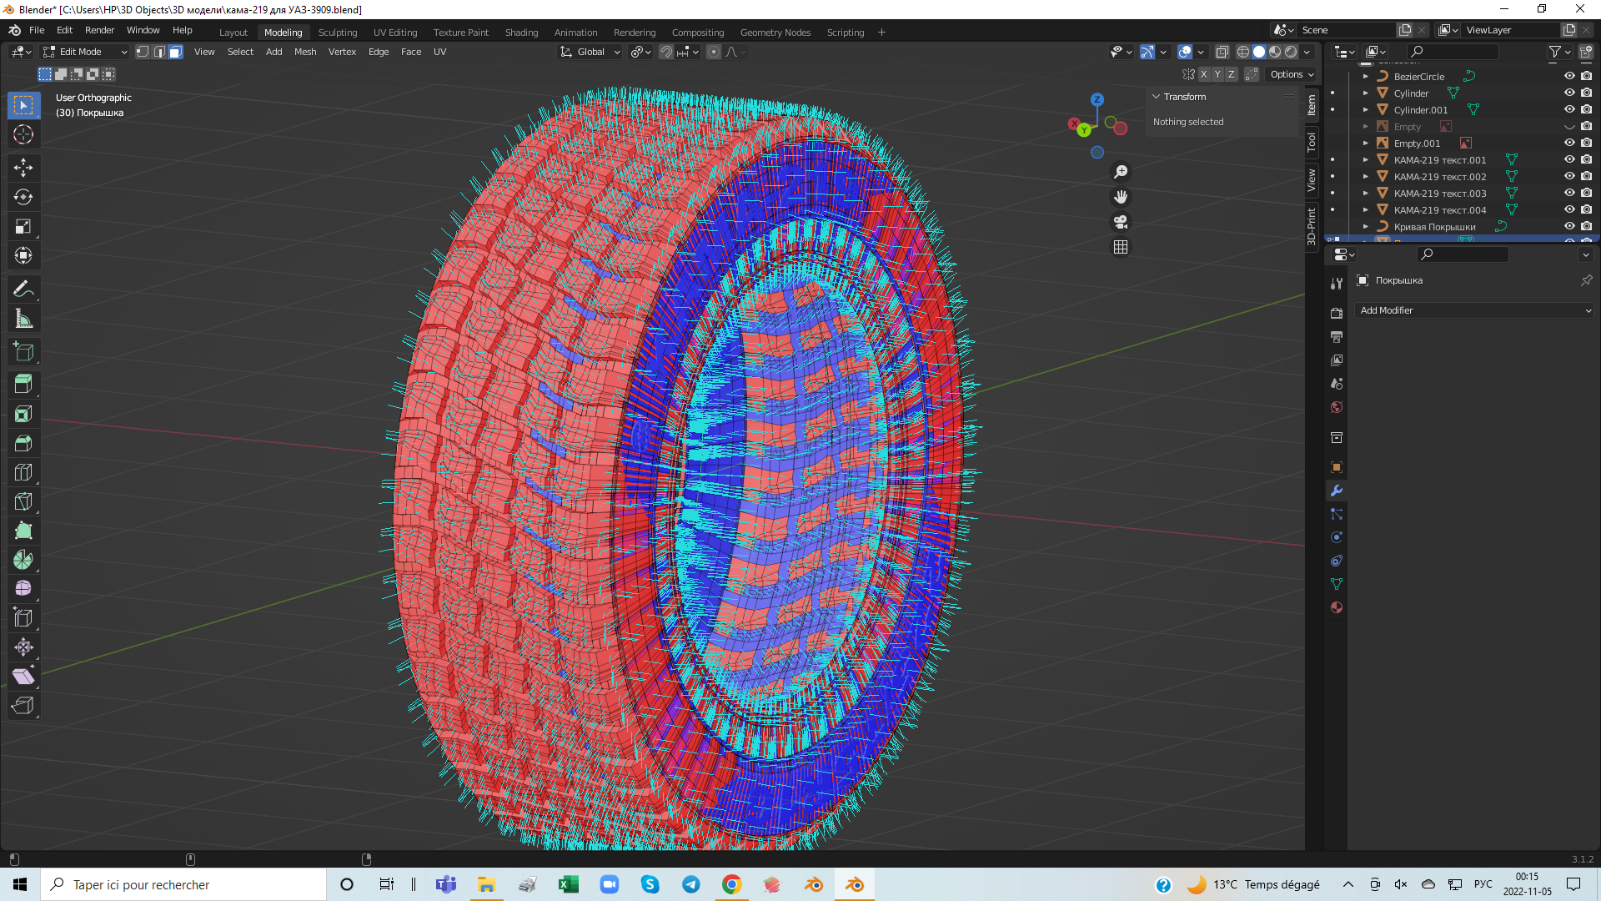This screenshot has width=1601, height=901.
Task: Expand the Cylinder.001 tree item
Action: click(x=1365, y=109)
